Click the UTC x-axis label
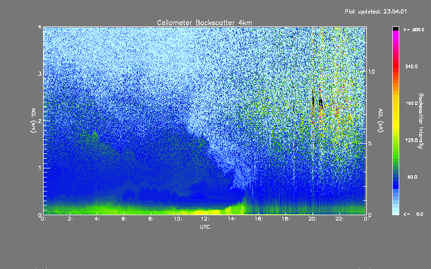The image size is (431, 269). coord(205,226)
